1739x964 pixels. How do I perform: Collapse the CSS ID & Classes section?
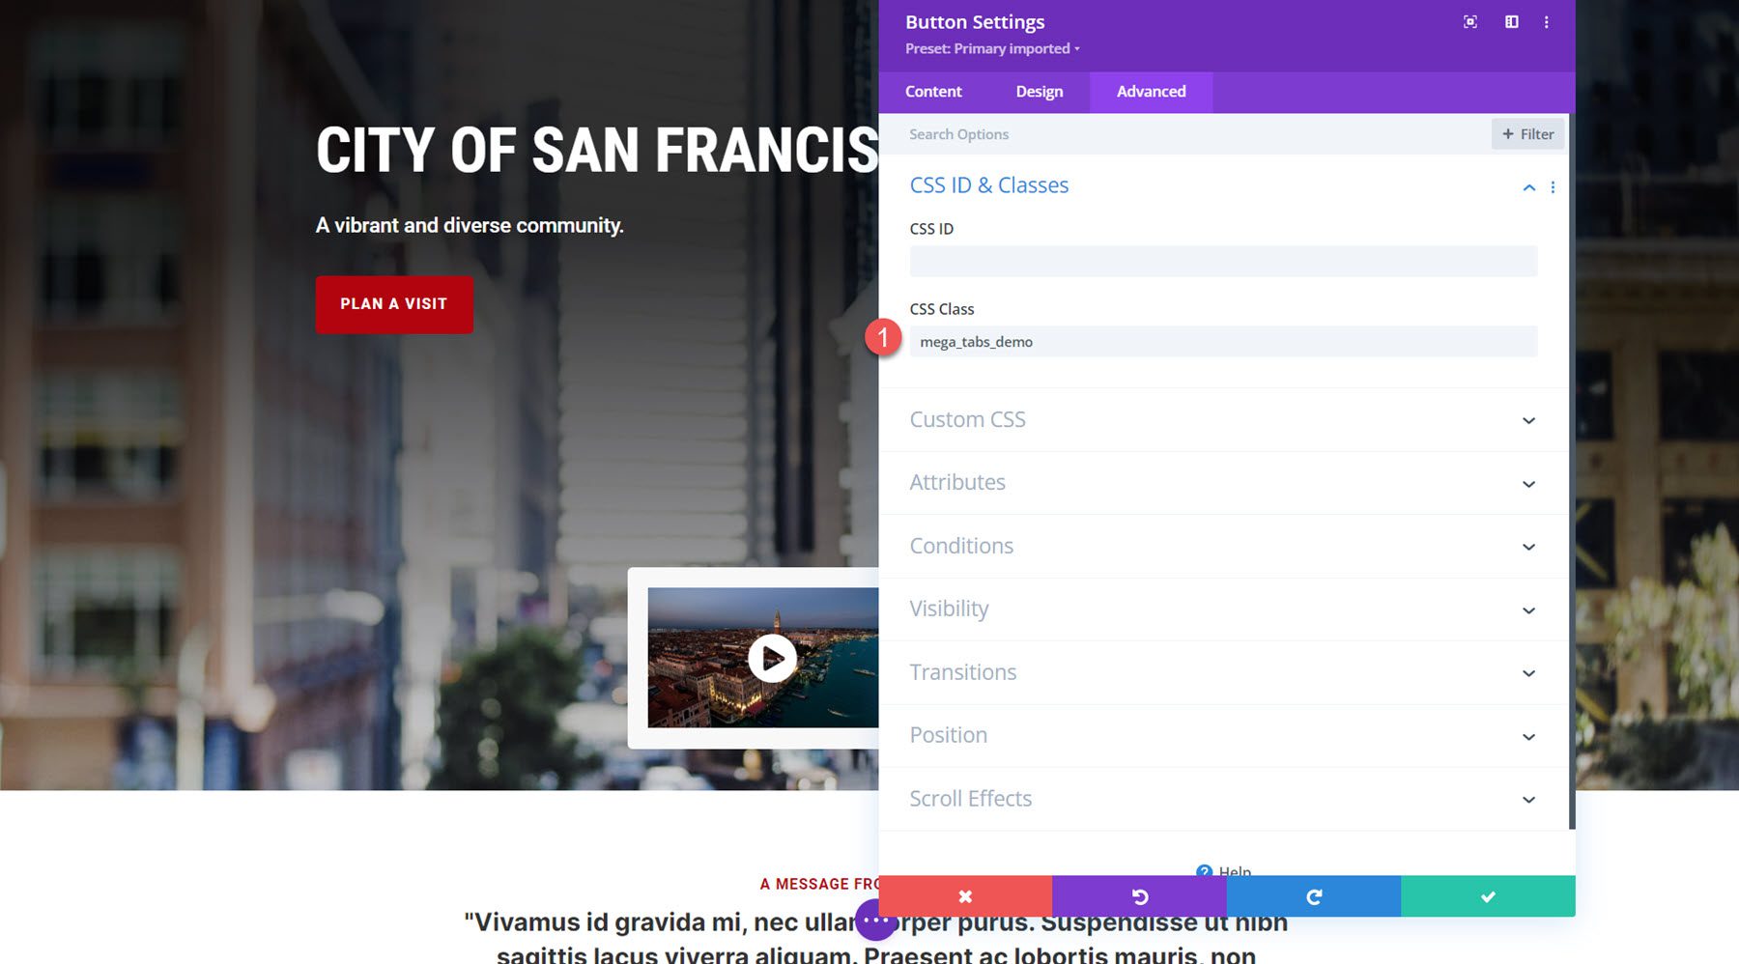click(1528, 186)
